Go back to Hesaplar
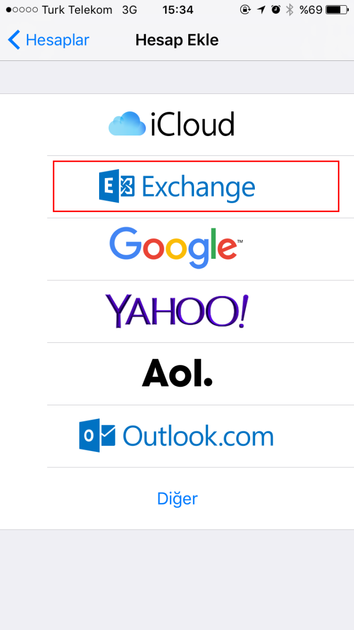Screen dimensions: 354x630 tap(48, 40)
